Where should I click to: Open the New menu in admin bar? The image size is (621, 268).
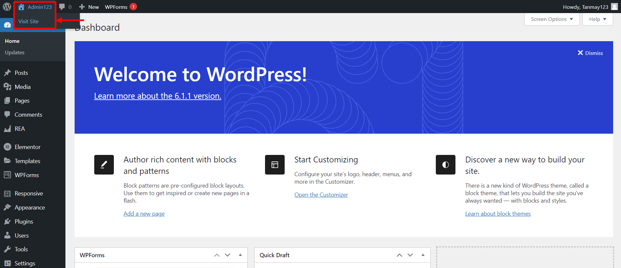89,7
